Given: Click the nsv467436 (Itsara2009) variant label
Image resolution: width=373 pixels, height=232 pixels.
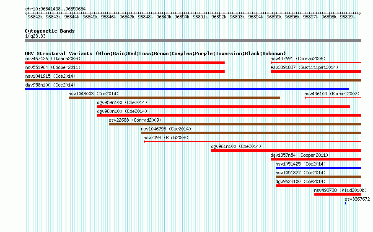Looking at the screenshot, I should 53,59.
